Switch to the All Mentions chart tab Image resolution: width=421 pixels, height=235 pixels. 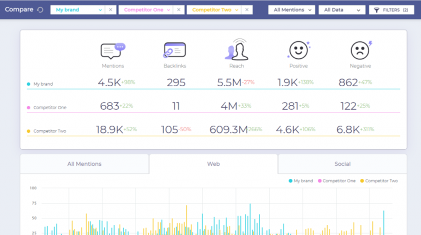point(84,164)
